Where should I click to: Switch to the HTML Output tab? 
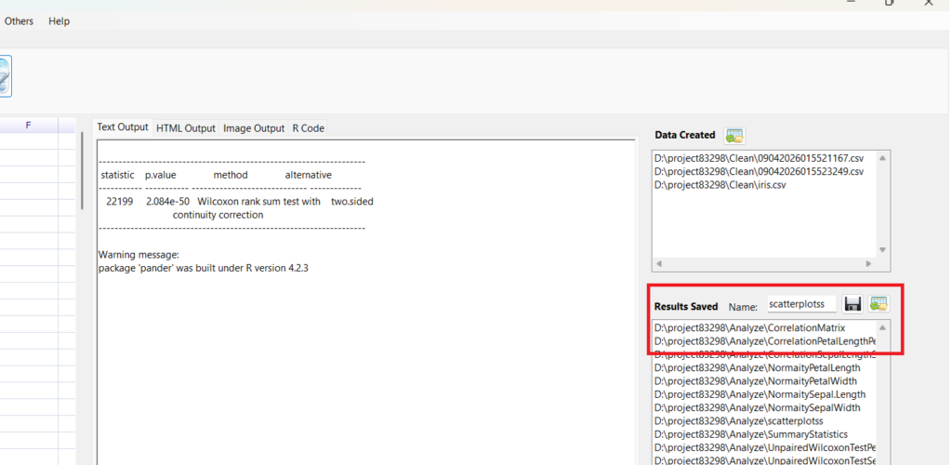pos(185,128)
